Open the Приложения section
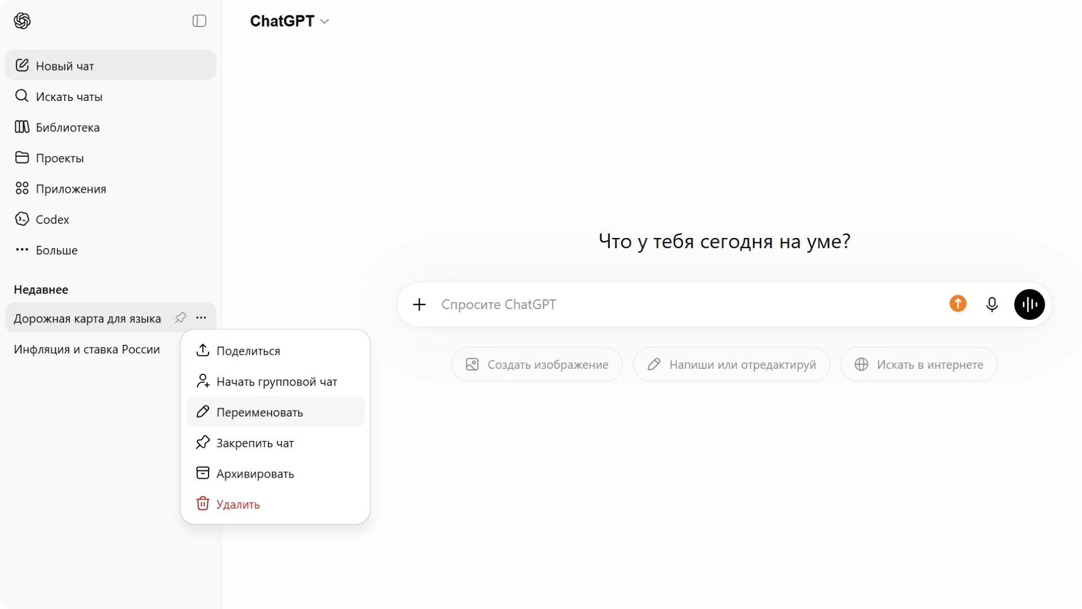This screenshot has height=609, width=1082. pyautogui.click(x=110, y=189)
